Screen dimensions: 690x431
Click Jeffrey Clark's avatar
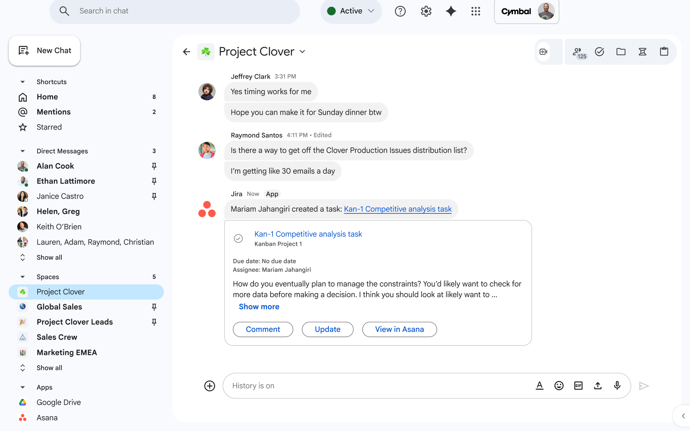[x=207, y=92]
